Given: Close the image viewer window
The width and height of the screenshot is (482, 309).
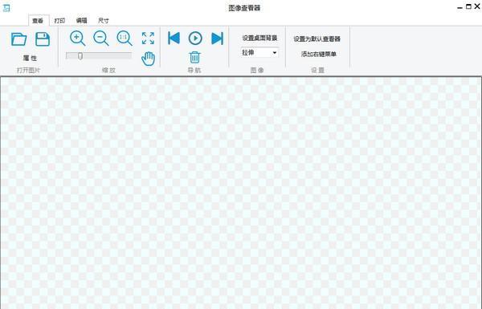Looking at the screenshot, I should (477, 6).
